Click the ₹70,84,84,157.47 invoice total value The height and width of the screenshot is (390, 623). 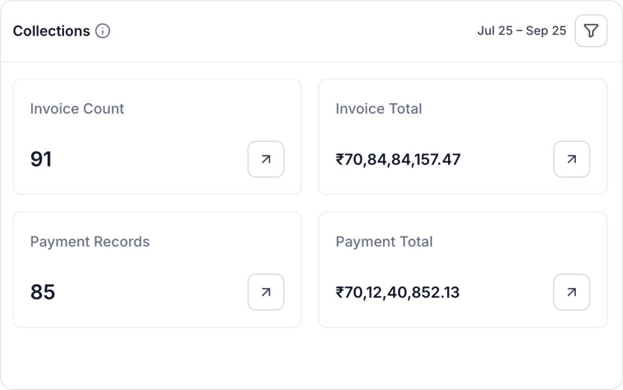click(398, 159)
